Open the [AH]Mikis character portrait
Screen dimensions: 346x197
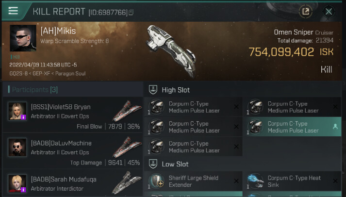coord(23,38)
